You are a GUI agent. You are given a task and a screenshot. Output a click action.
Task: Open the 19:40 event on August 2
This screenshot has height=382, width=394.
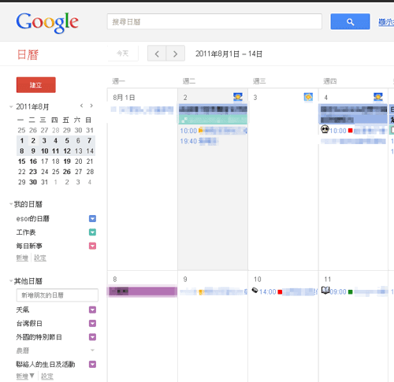[x=199, y=141]
